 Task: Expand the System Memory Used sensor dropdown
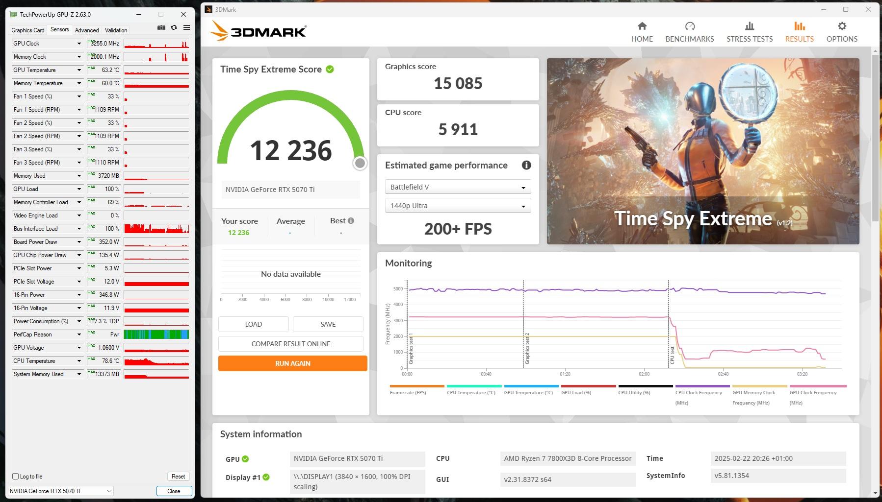(x=79, y=374)
